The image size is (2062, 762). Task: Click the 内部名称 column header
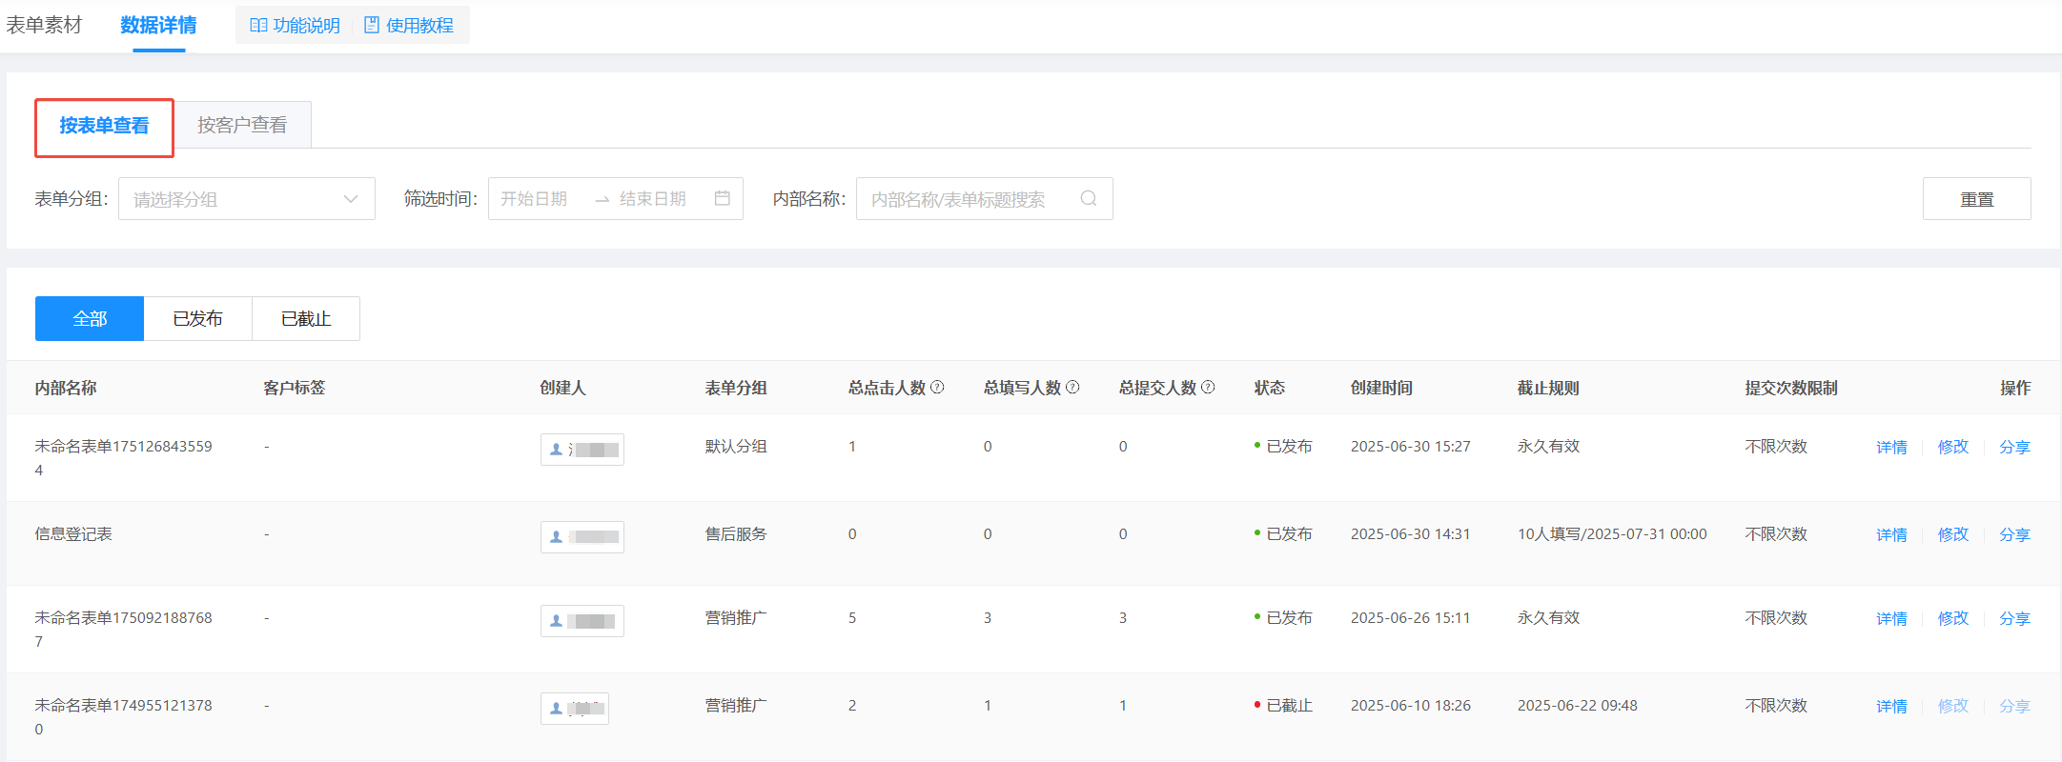[66, 388]
